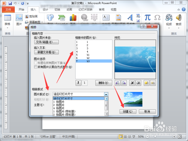Zoom out with minus button
This screenshot has height=141, width=188.
tap(148, 137)
